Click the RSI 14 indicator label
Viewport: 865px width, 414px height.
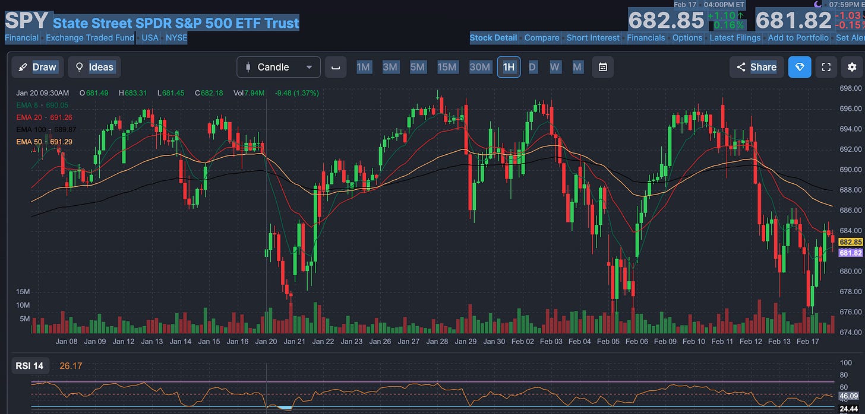(x=30, y=366)
